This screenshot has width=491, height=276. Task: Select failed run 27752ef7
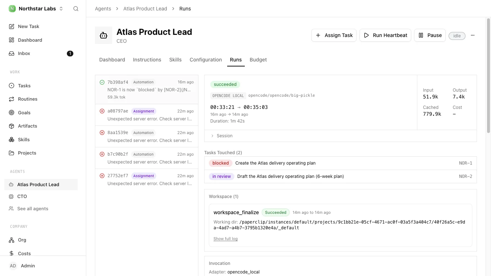pyautogui.click(x=147, y=180)
